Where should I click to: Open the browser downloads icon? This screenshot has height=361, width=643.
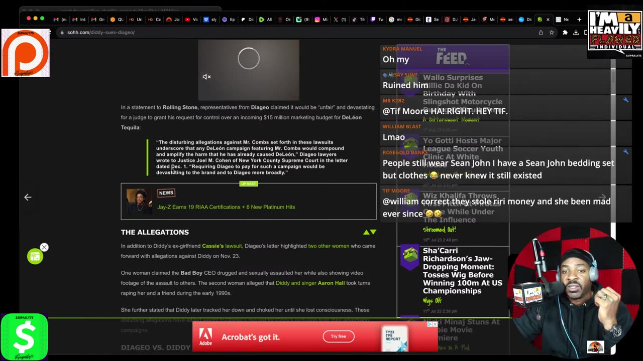coord(576,32)
